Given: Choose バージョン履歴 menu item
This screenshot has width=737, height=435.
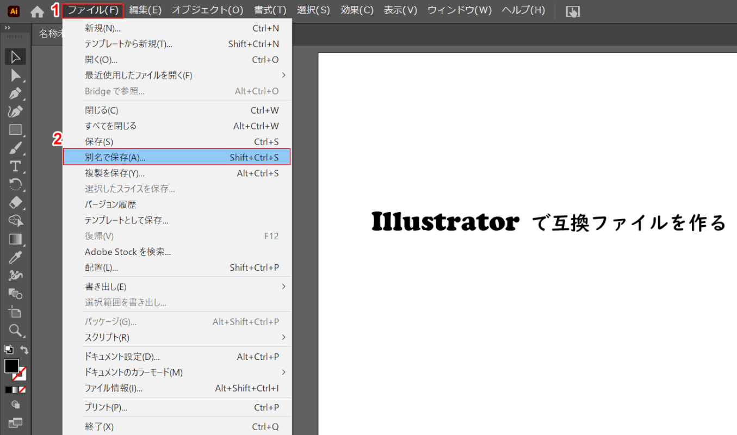Looking at the screenshot, I should click(x=177, y=205).
